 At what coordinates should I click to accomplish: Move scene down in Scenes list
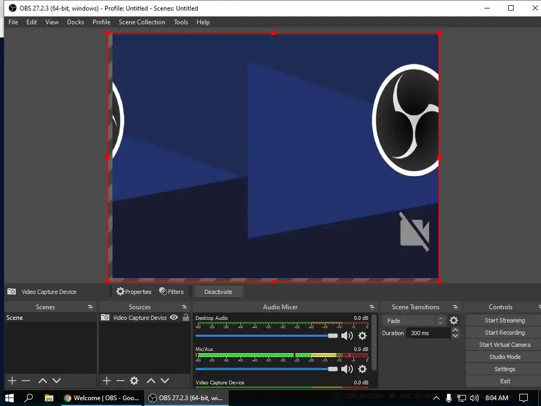[x=57, y=381]
